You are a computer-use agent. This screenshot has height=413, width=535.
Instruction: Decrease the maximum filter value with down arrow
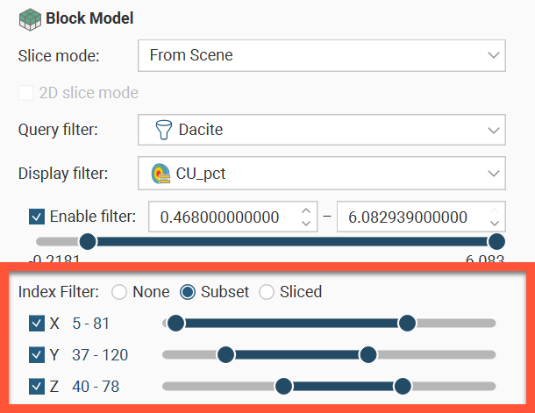(496, 223)
